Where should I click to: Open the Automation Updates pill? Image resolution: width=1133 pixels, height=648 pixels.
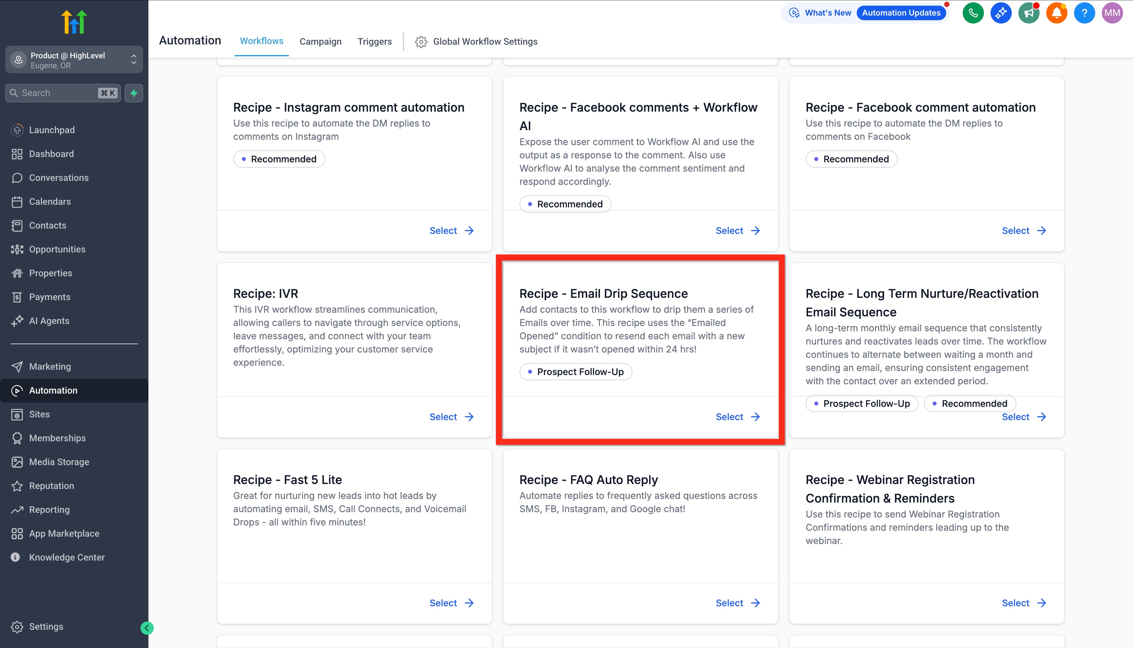901,13
